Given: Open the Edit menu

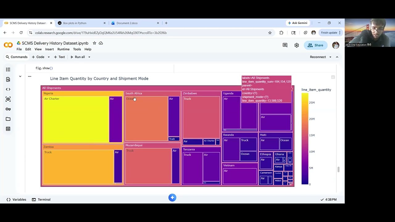Looking at the screenshot, I should [x=28, y=49].
